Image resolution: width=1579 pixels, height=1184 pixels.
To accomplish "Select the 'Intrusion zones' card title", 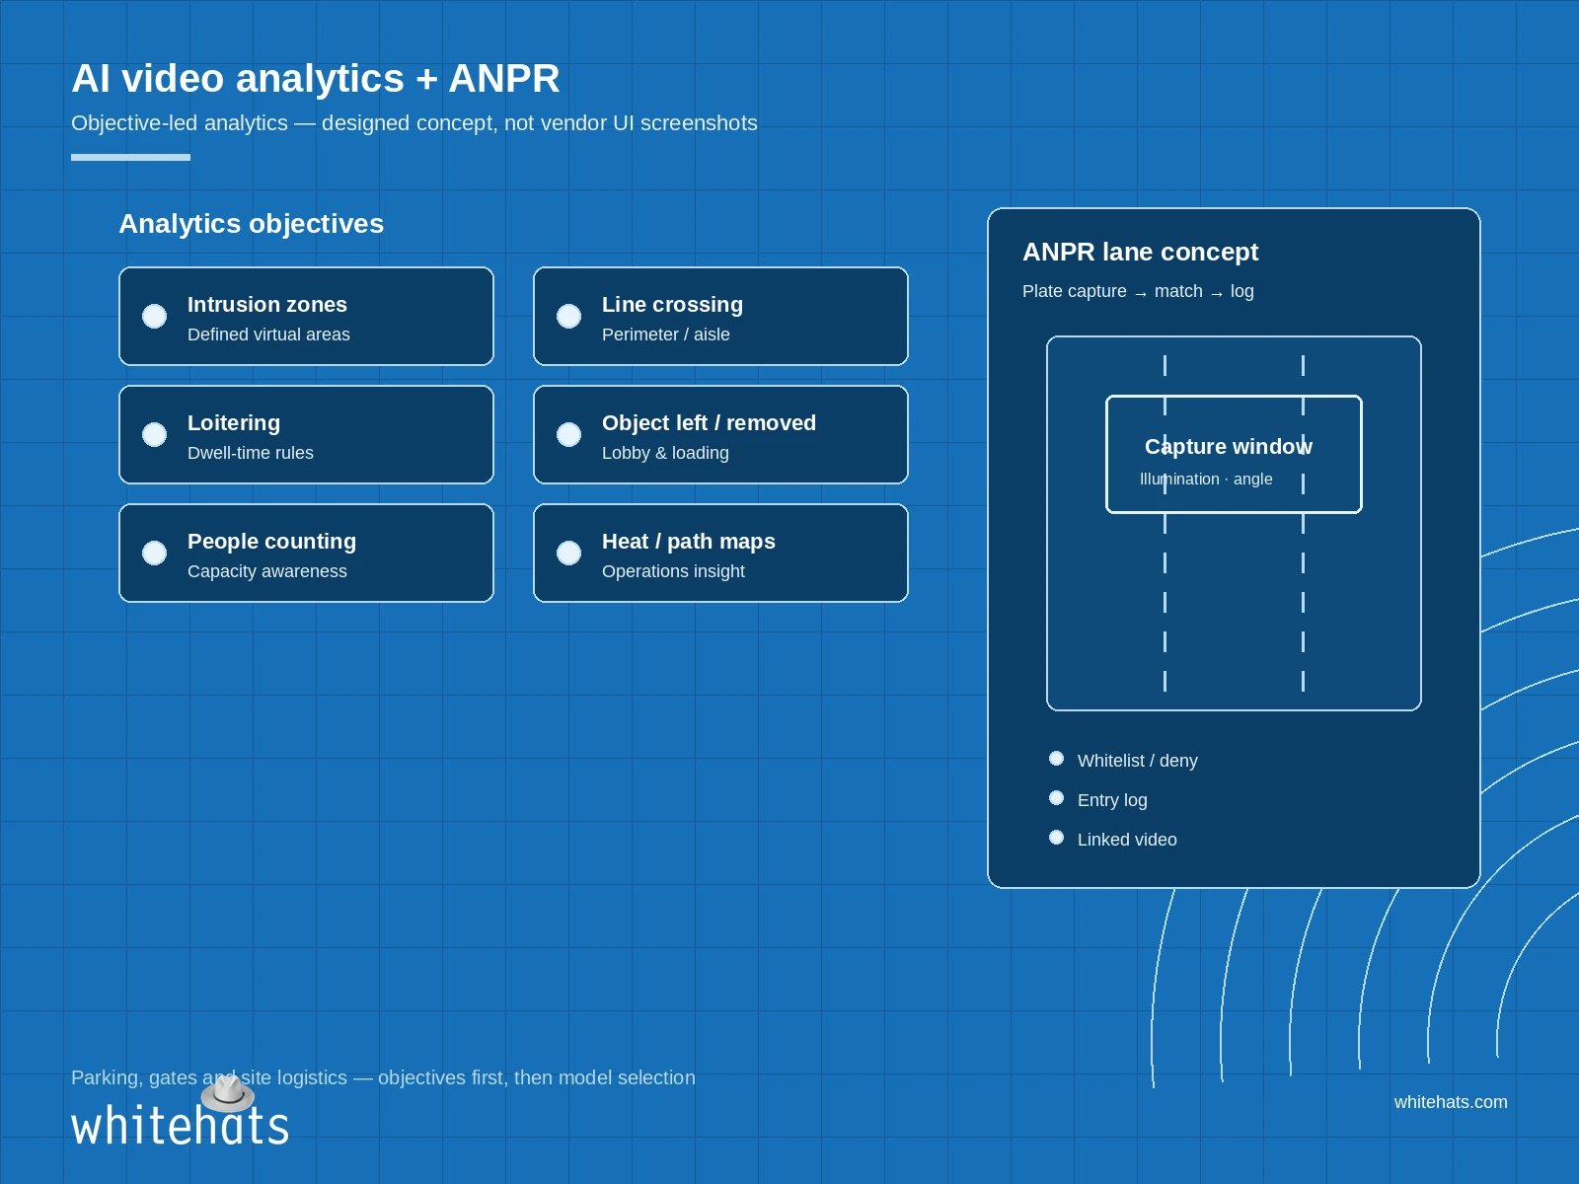I will pyautogui.click(x=267, y=304).
